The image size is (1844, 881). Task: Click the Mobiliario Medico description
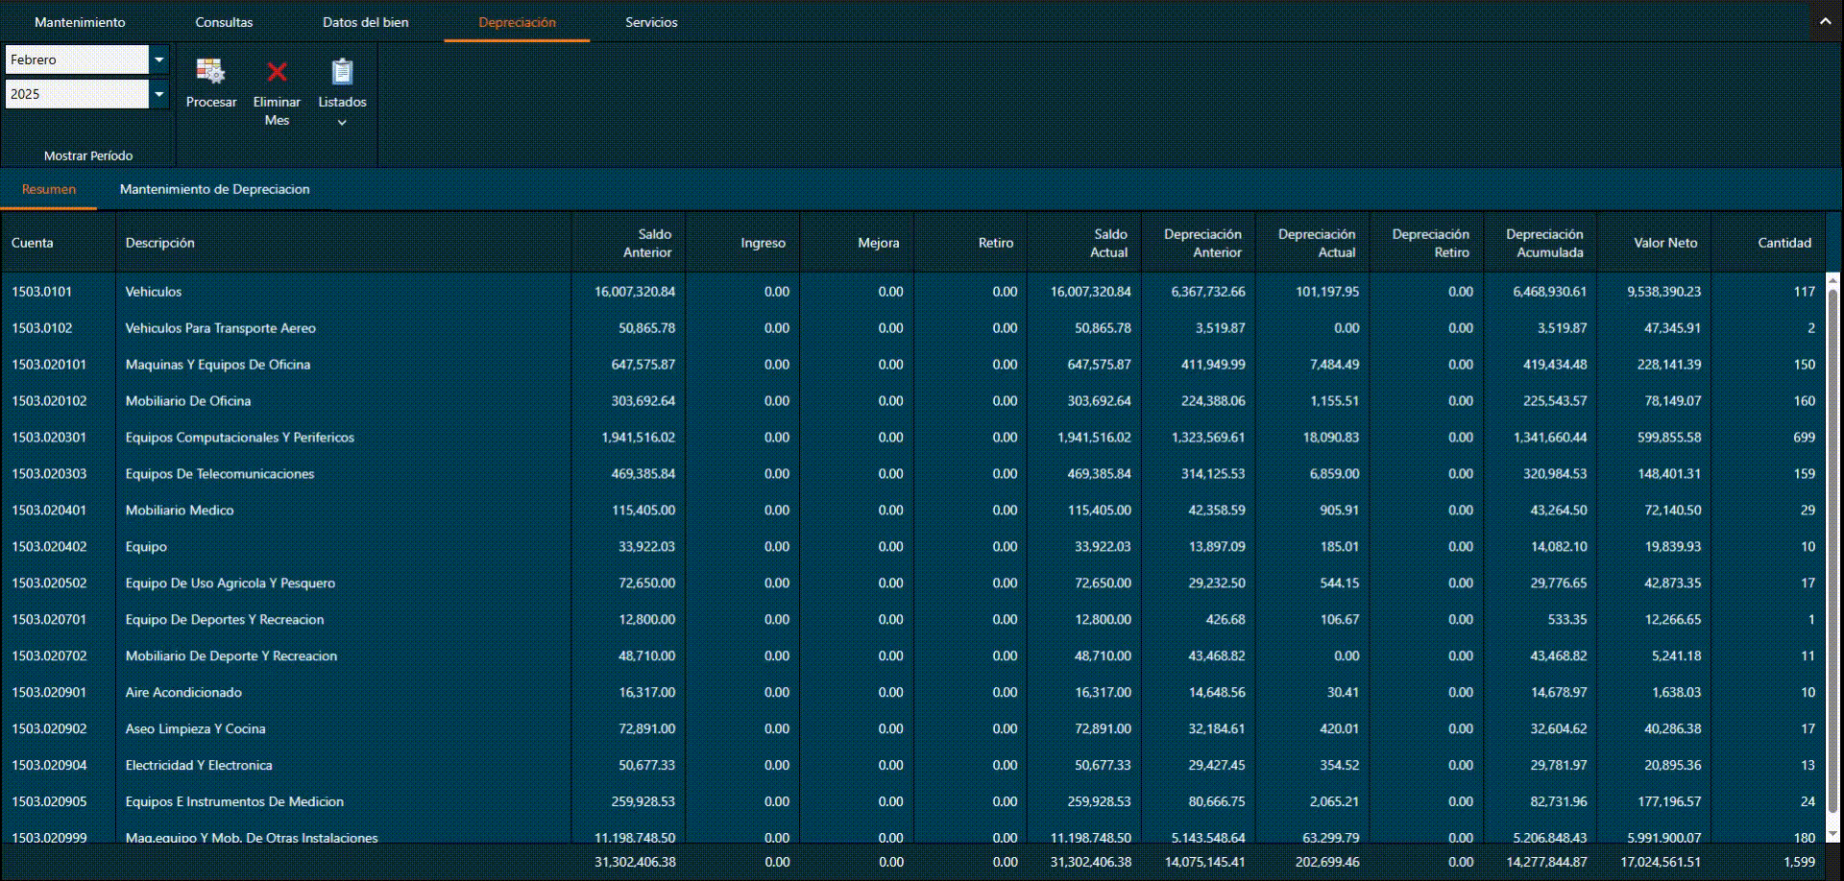point(180,511)
